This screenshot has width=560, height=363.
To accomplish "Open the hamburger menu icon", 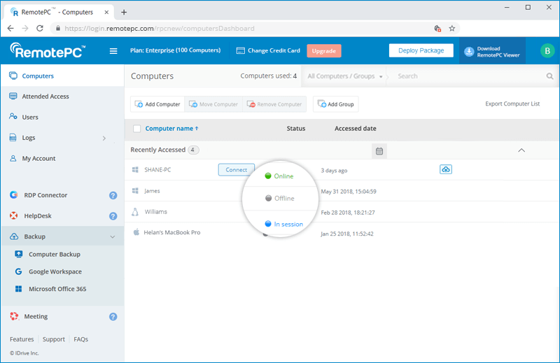I will [x=113, y=50].
